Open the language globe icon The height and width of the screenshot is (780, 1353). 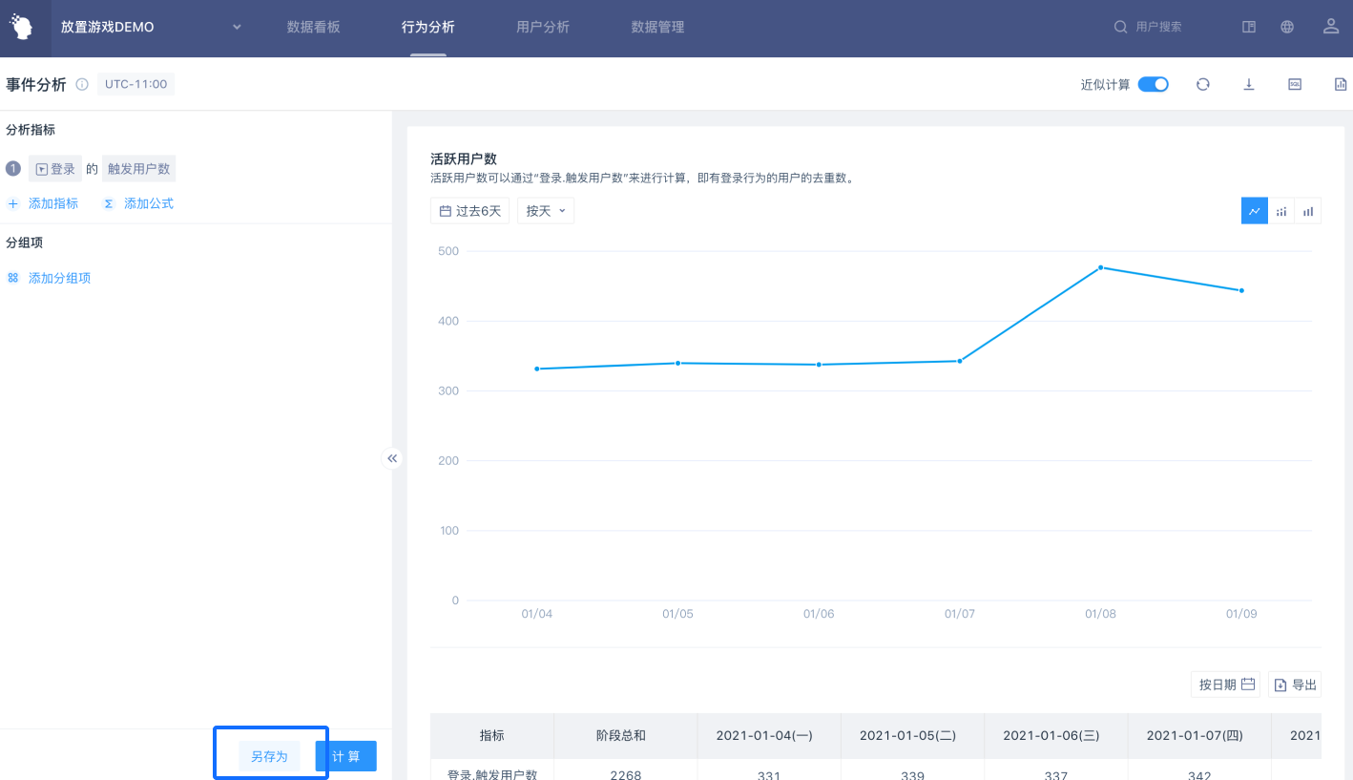click(x=1287, y=27)
